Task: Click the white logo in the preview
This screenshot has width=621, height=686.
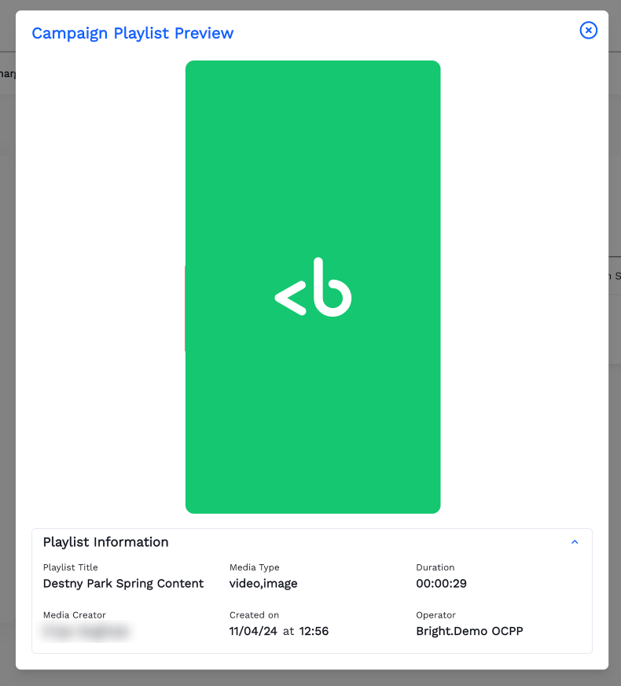Action: (313, 287)
